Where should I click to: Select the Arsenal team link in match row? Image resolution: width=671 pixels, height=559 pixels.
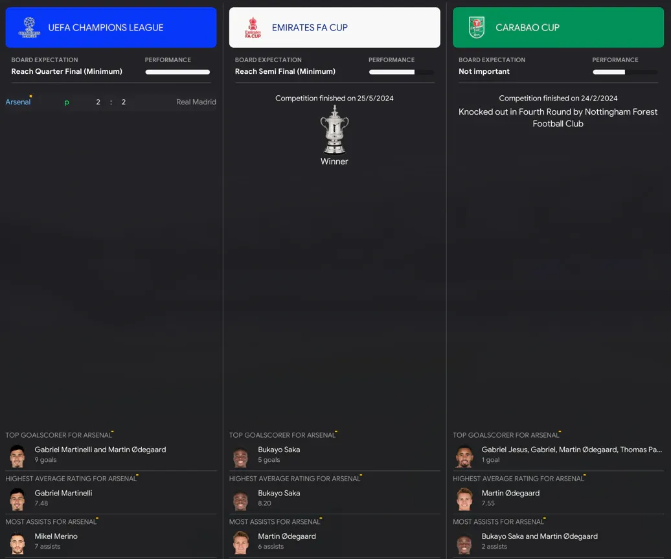[18, 102]
